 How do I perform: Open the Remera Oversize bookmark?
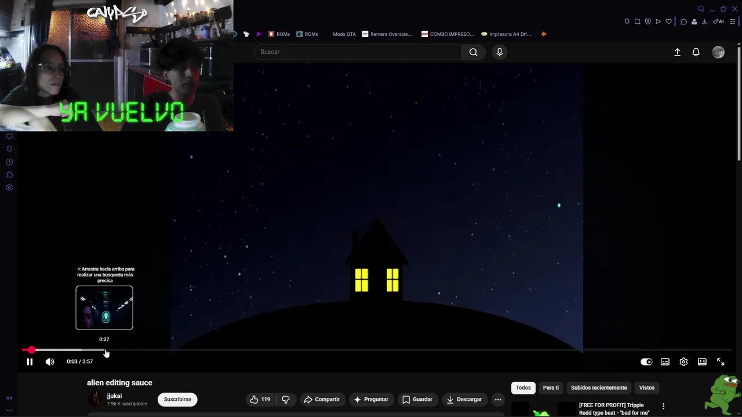pyautogui.click(x=387, y=34)
